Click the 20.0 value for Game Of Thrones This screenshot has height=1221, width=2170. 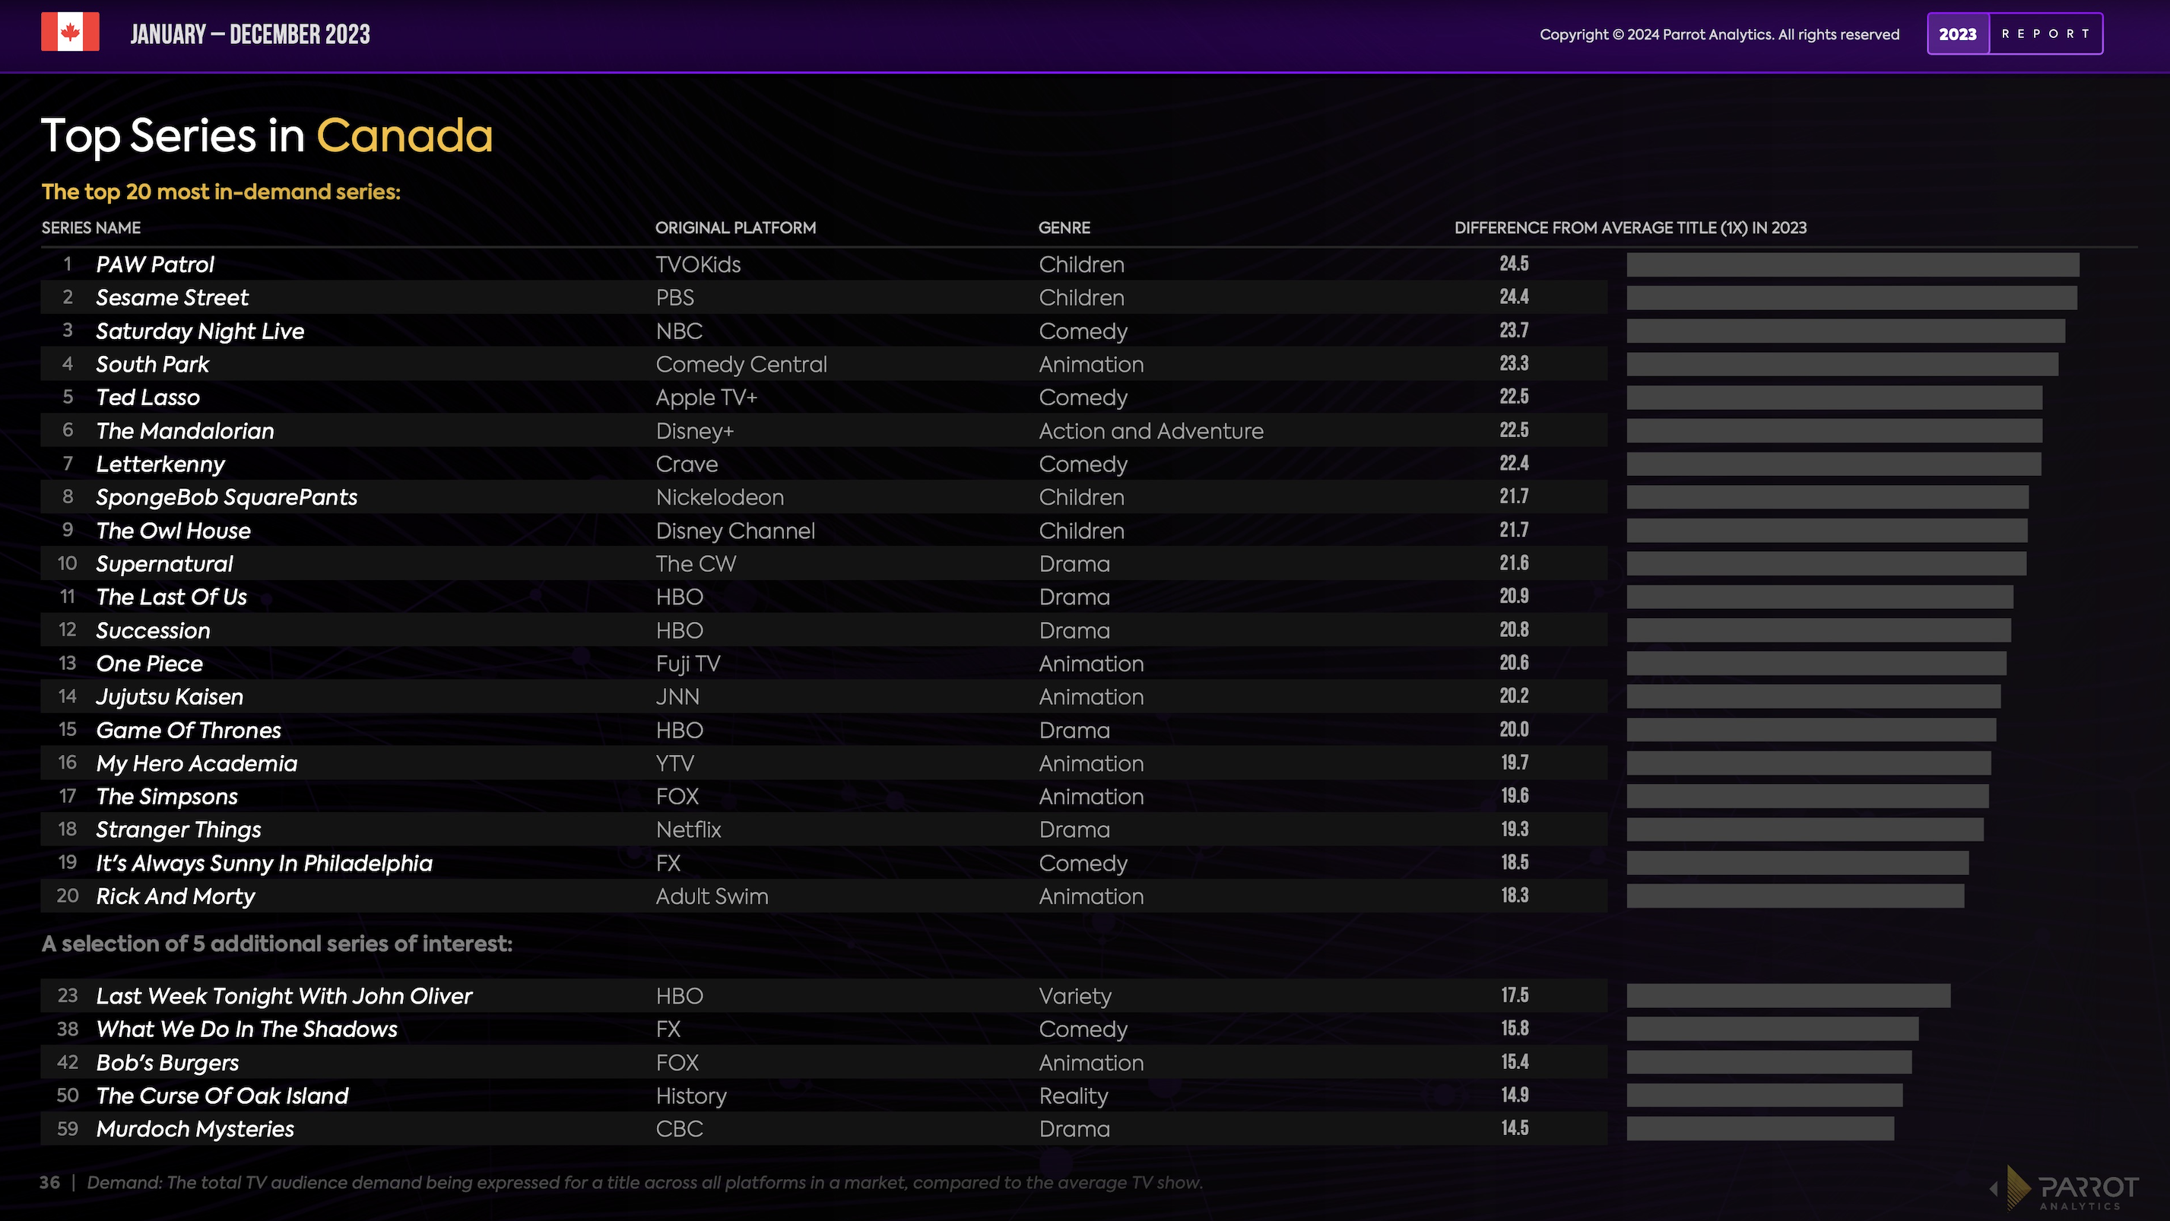click(x=1514, y=729)
